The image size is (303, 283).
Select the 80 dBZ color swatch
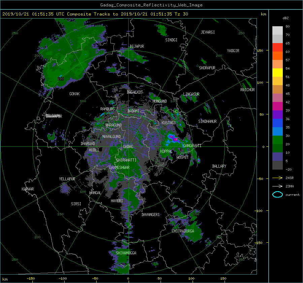coord(277,31)
